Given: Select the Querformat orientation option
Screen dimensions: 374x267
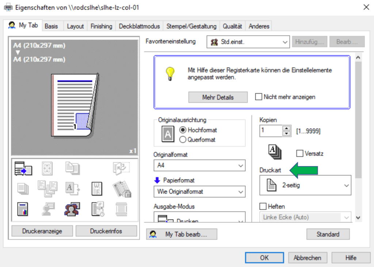Looking at the screenshot, I should click(x=183, y=139).
